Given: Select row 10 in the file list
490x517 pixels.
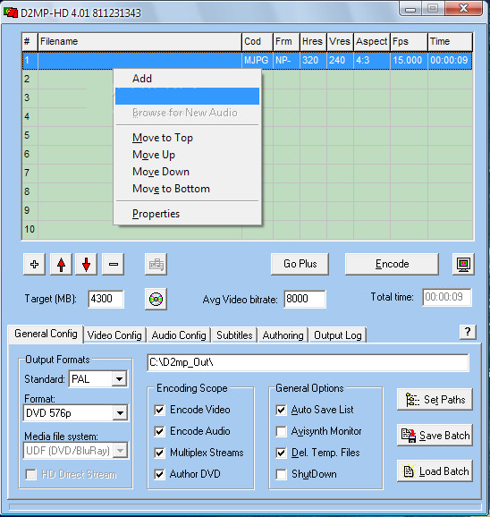Looking at the screenshot, I should 248,229.
